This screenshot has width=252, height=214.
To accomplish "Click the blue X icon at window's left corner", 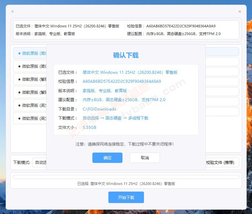I will point(12,12).
